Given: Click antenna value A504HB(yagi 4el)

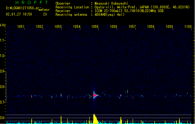Looking at the screenshot, I should [x=109, y=15].
